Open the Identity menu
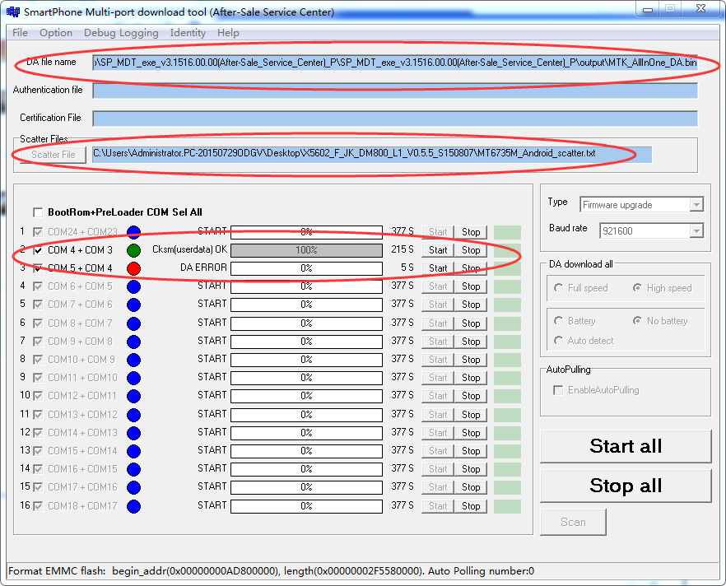Image resolution: width=726 pixels, height=586 pixels. point(188,33)
